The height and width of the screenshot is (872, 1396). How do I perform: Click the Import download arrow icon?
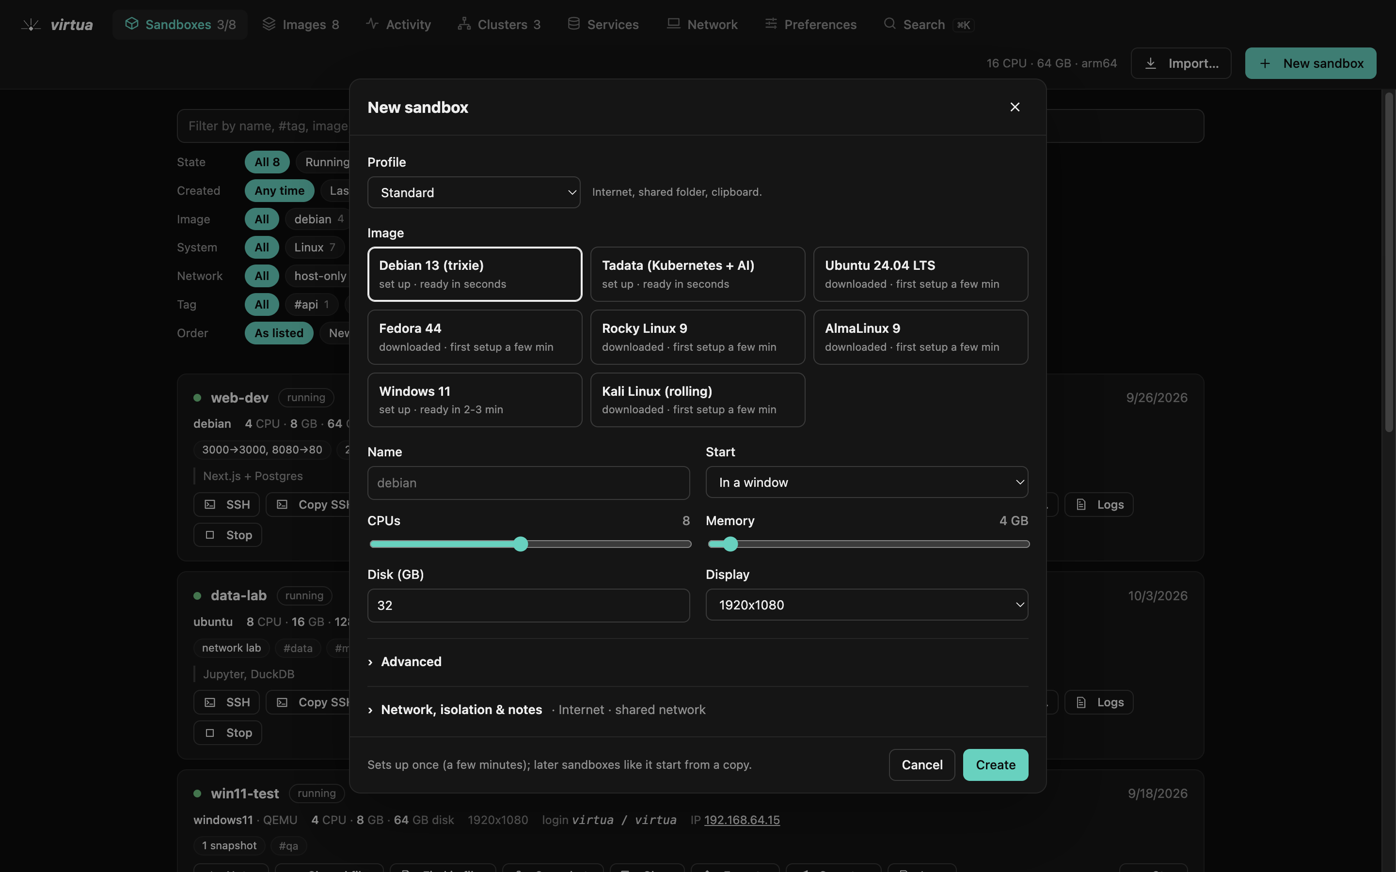1150,63
